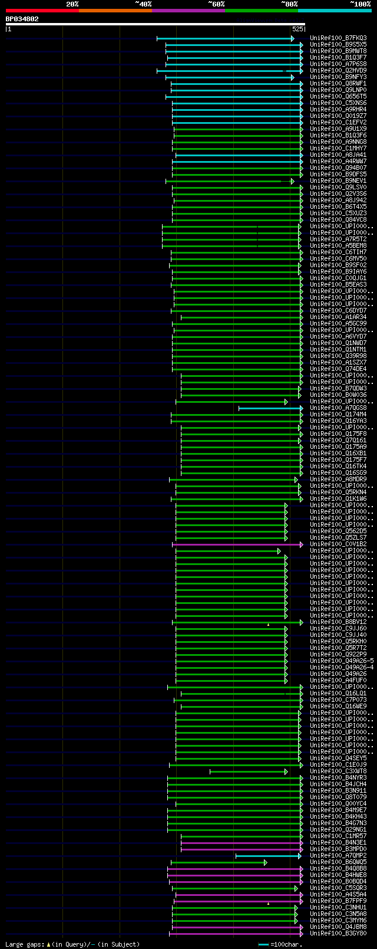Viewport: 377px width, 949px height.
Task: Select label UniRef100_B7QDW3
Action: coord(338,389)
